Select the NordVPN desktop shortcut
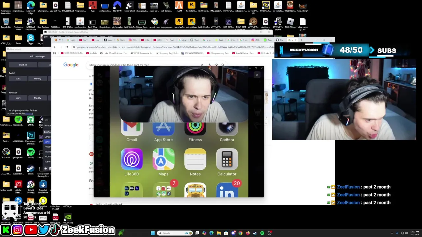Viewport: 422px width, 237px height. tap(117, 7)
